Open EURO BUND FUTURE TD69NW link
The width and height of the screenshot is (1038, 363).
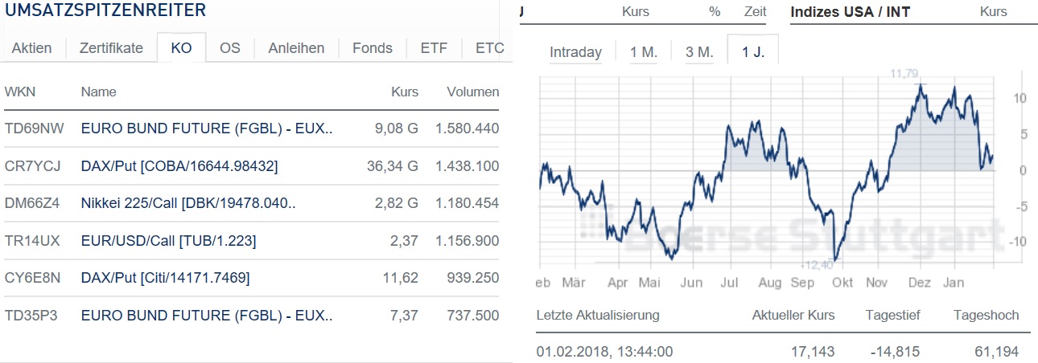207,128
